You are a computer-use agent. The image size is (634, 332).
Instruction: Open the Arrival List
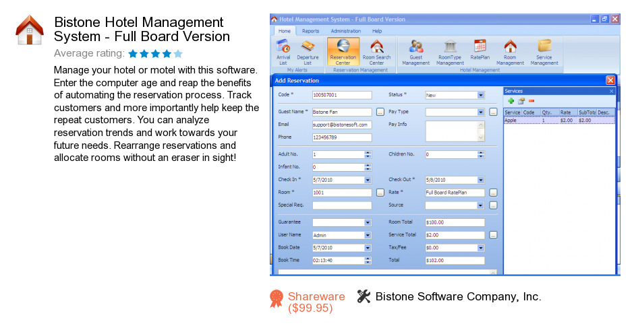pyautogui.click(x=283, y=53)
